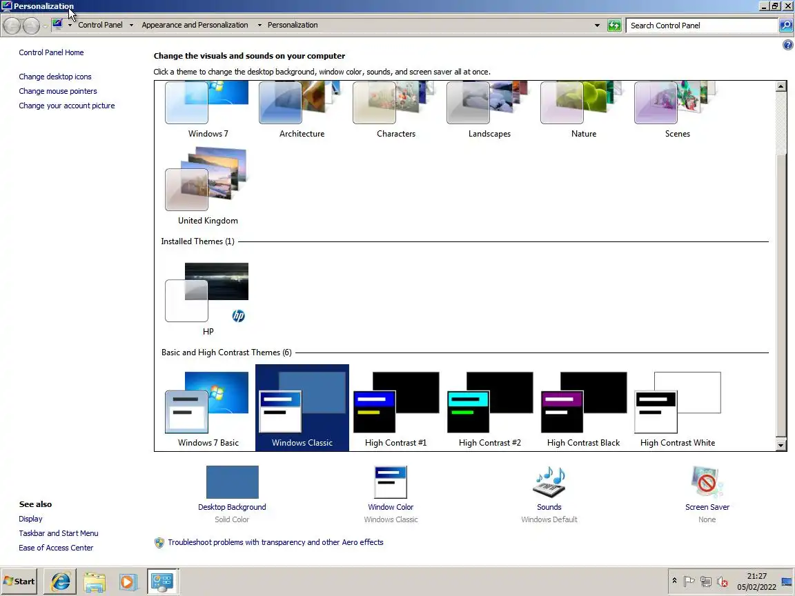Click Control Panel breadcrumb
The height and width of the screenshot is (596, 795).
pos(100,25)
